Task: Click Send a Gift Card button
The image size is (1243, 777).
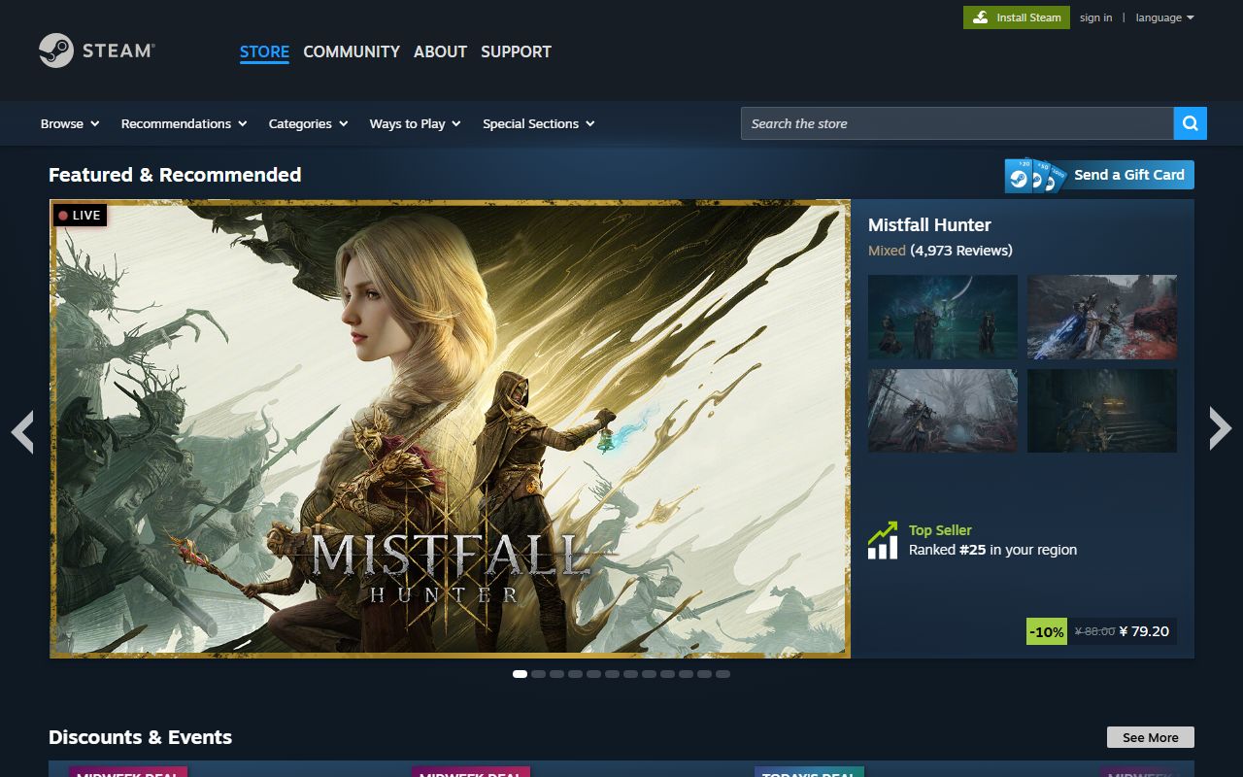Action: click(x=1099, y=175)
